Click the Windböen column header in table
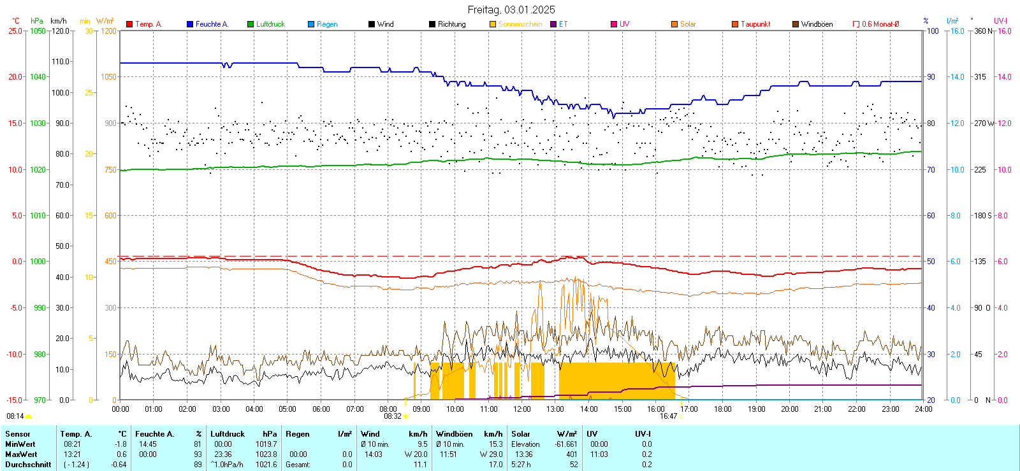This screenshot has width=1020, height=471. pyautogui.click(x=455, y=434)
